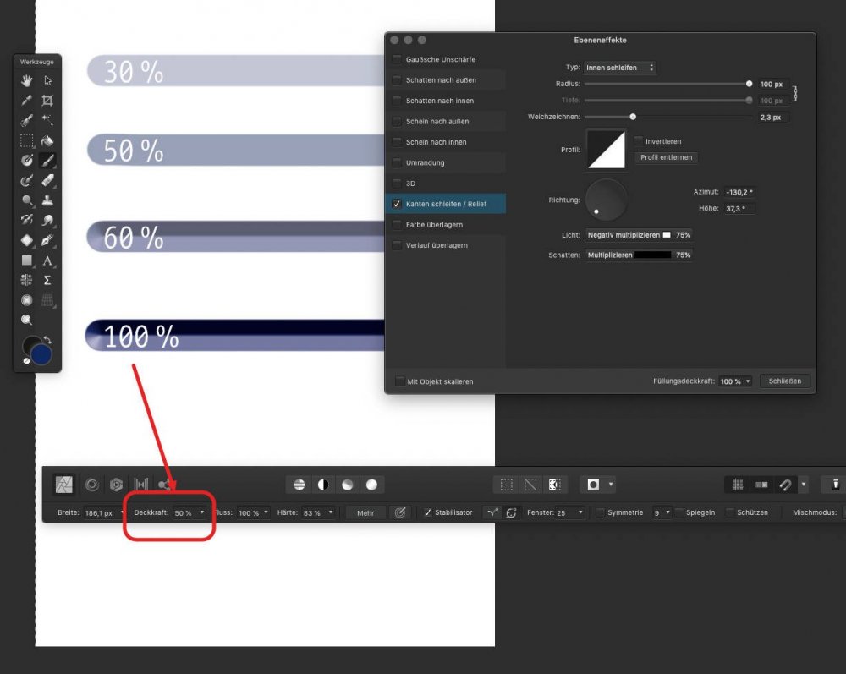Select the Hand tool

[x=27, y=80]
